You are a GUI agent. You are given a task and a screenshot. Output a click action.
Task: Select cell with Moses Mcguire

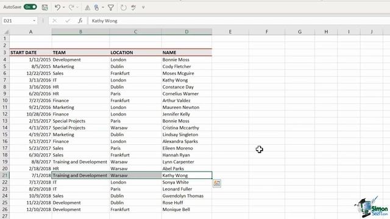click(187, 73)
